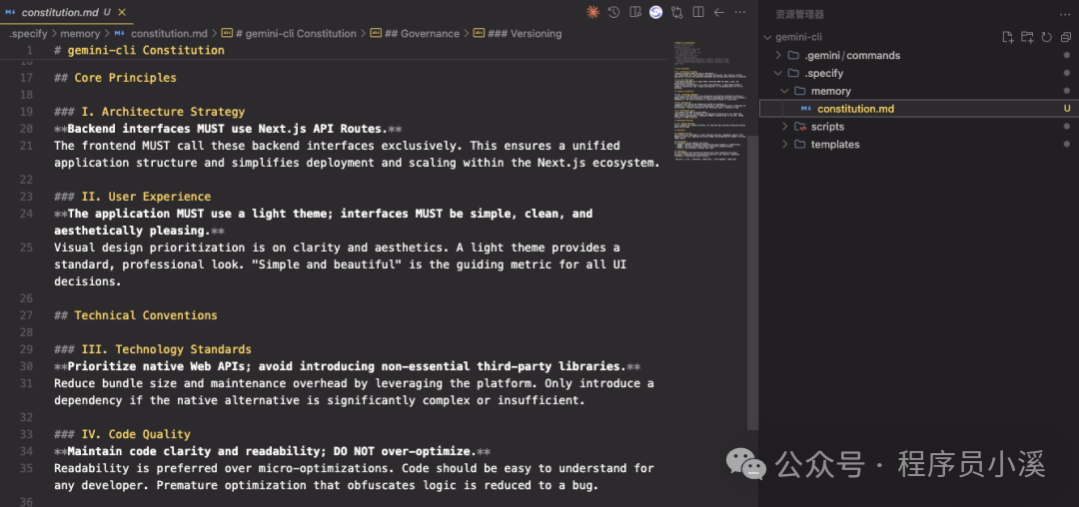Expand the scripts folder
Image resolution: width=1079 pixels, height=507 pixels.
point(827,127)
